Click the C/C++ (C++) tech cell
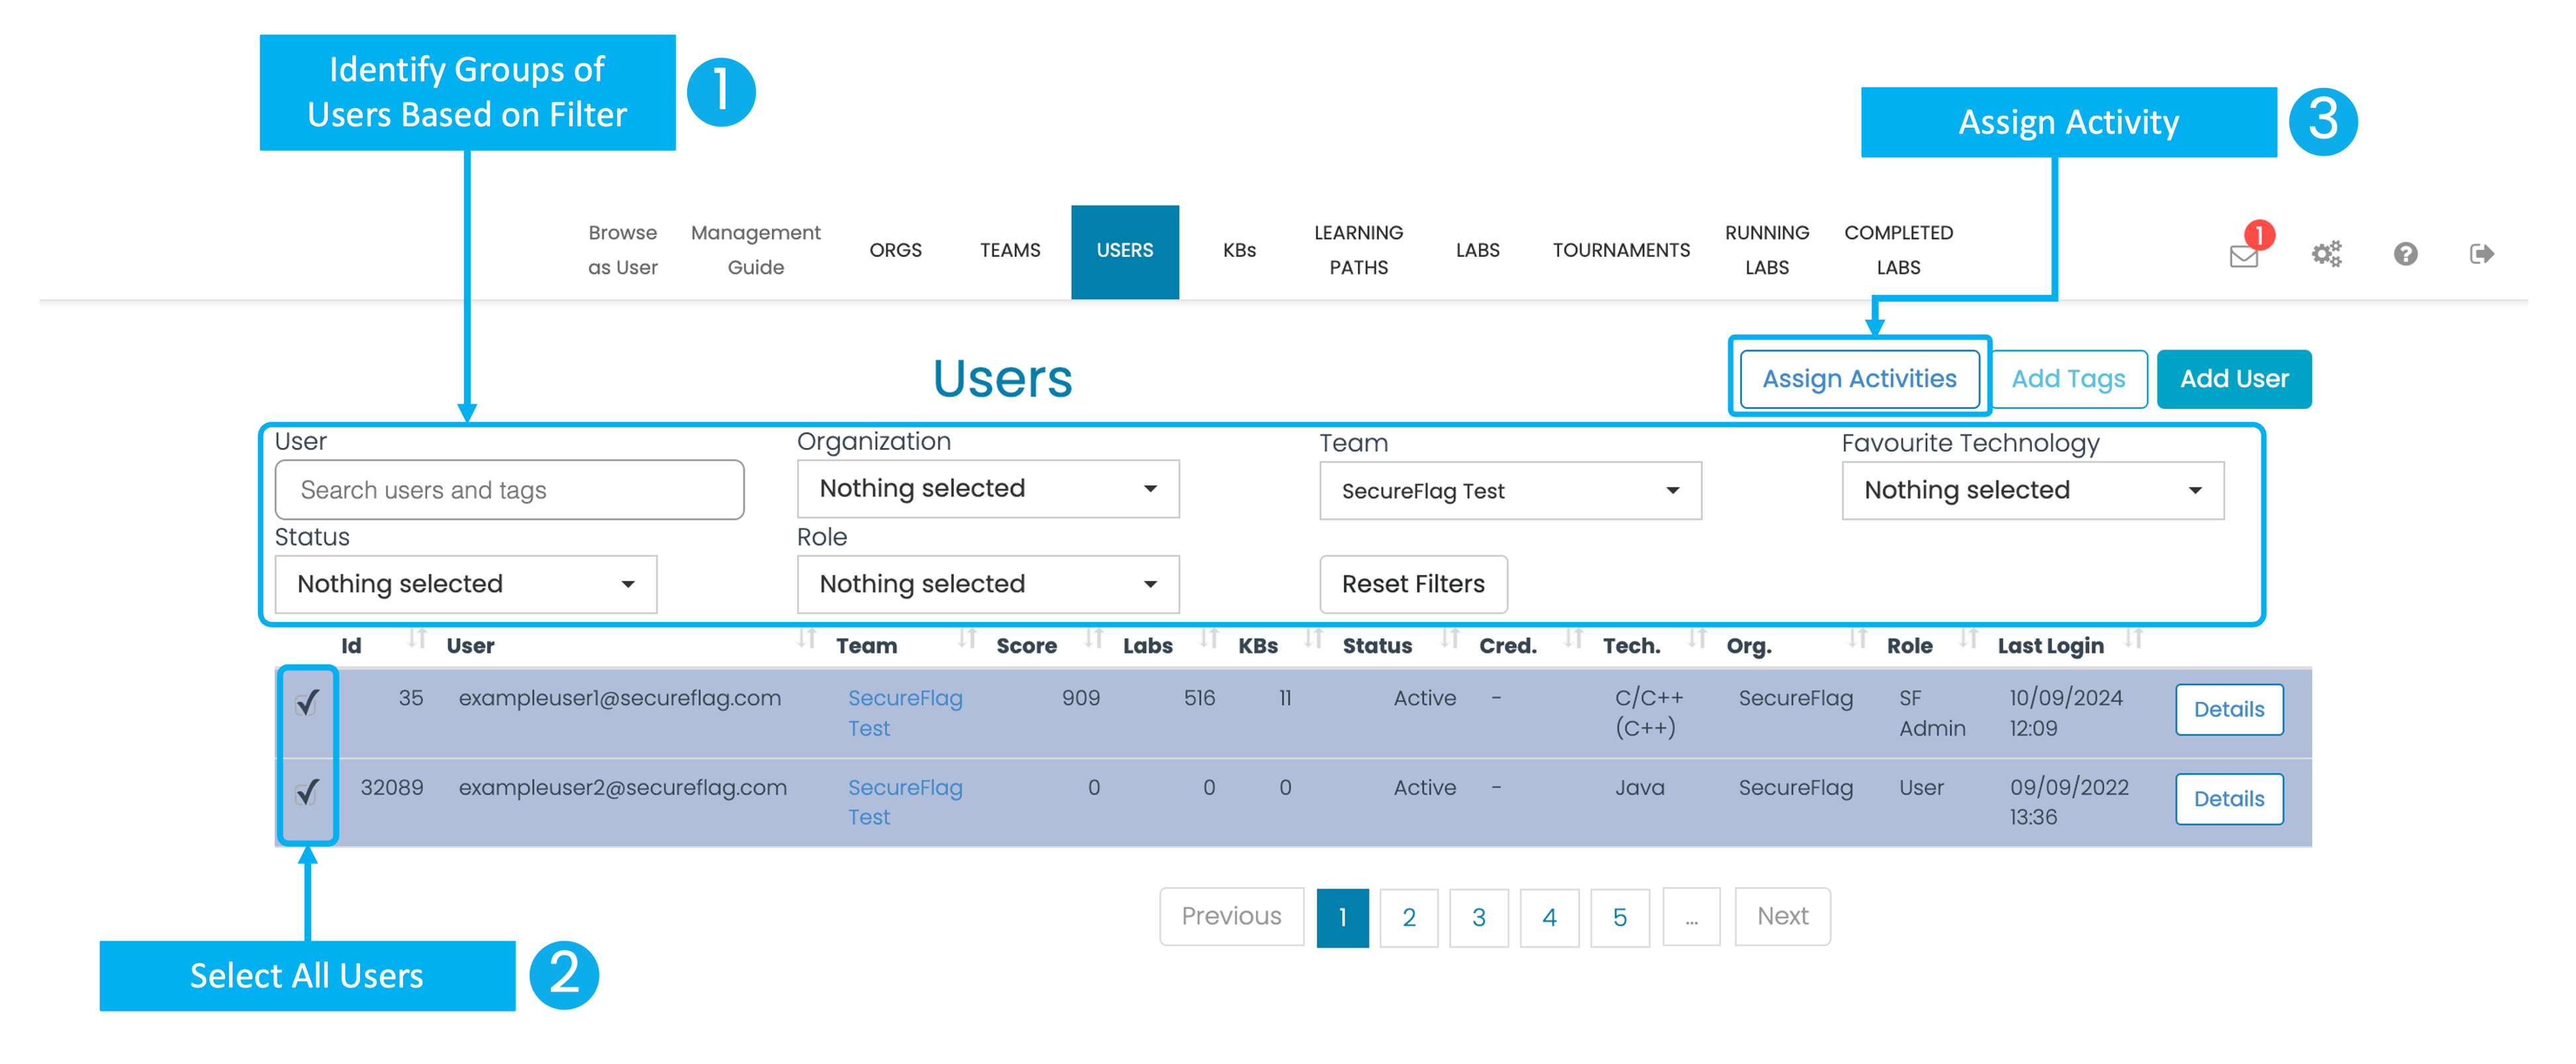 click(x=1649, y=713)
